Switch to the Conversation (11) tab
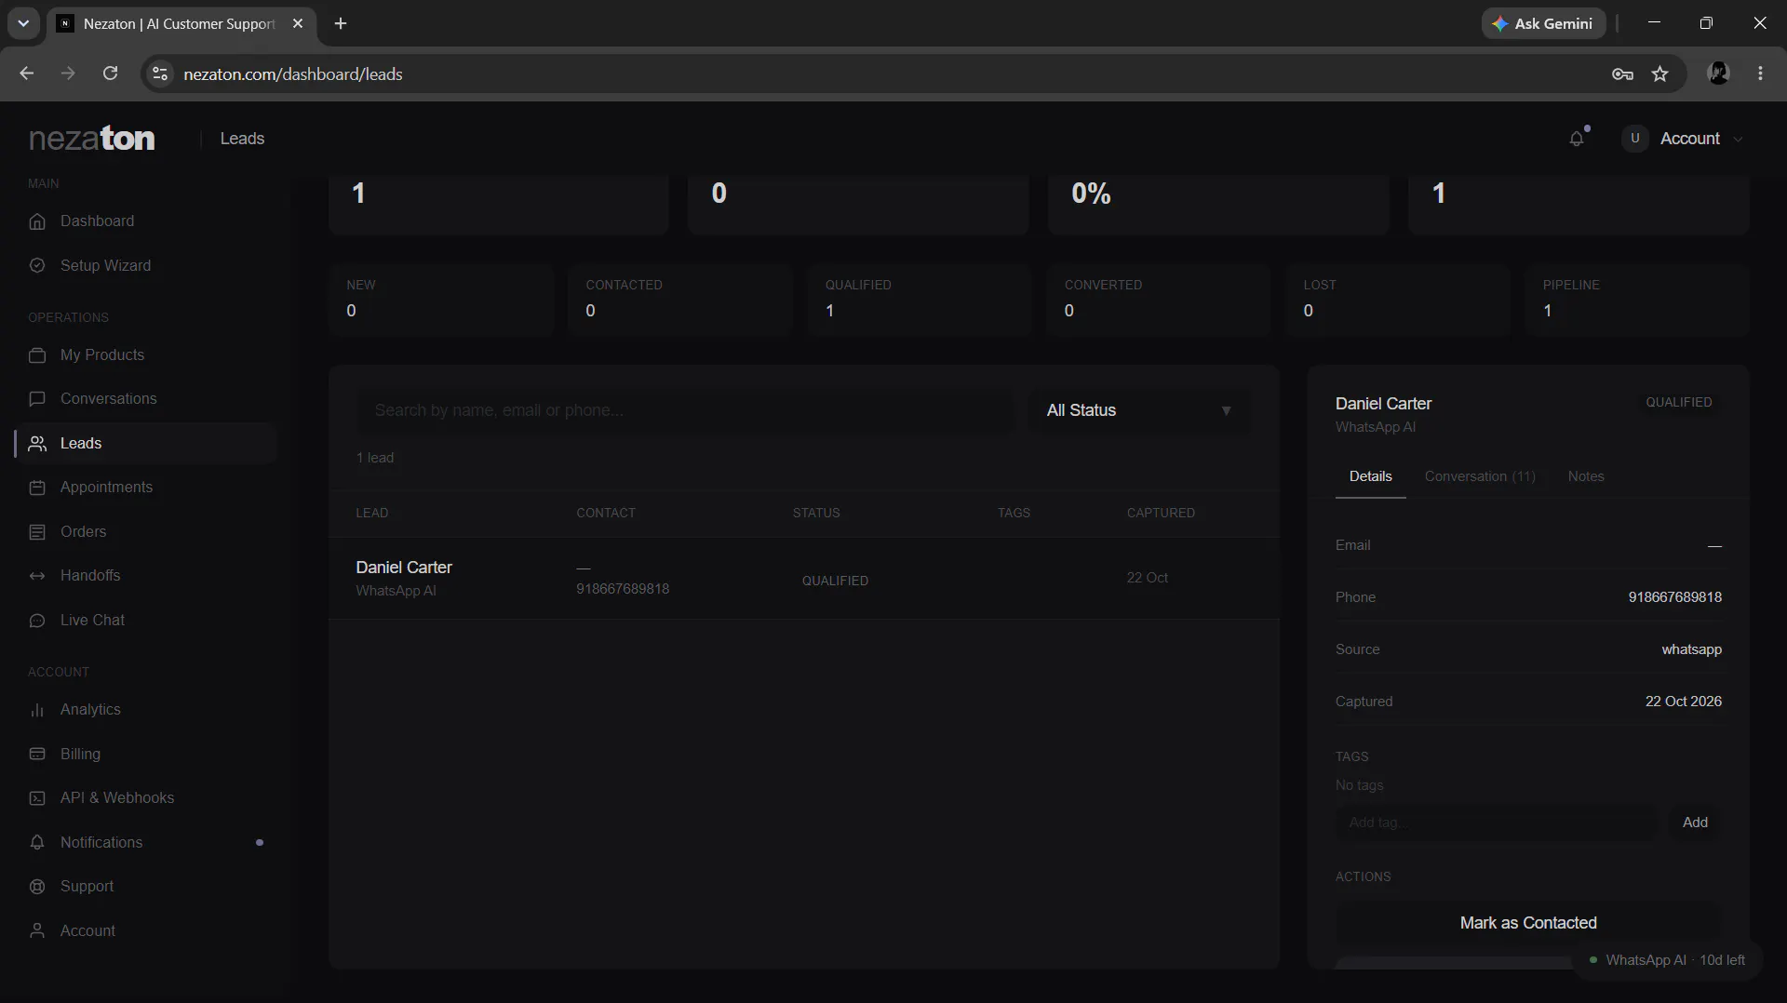Image resolution: width=1787 pixels, height=1003 pixels. point(1480,476)
